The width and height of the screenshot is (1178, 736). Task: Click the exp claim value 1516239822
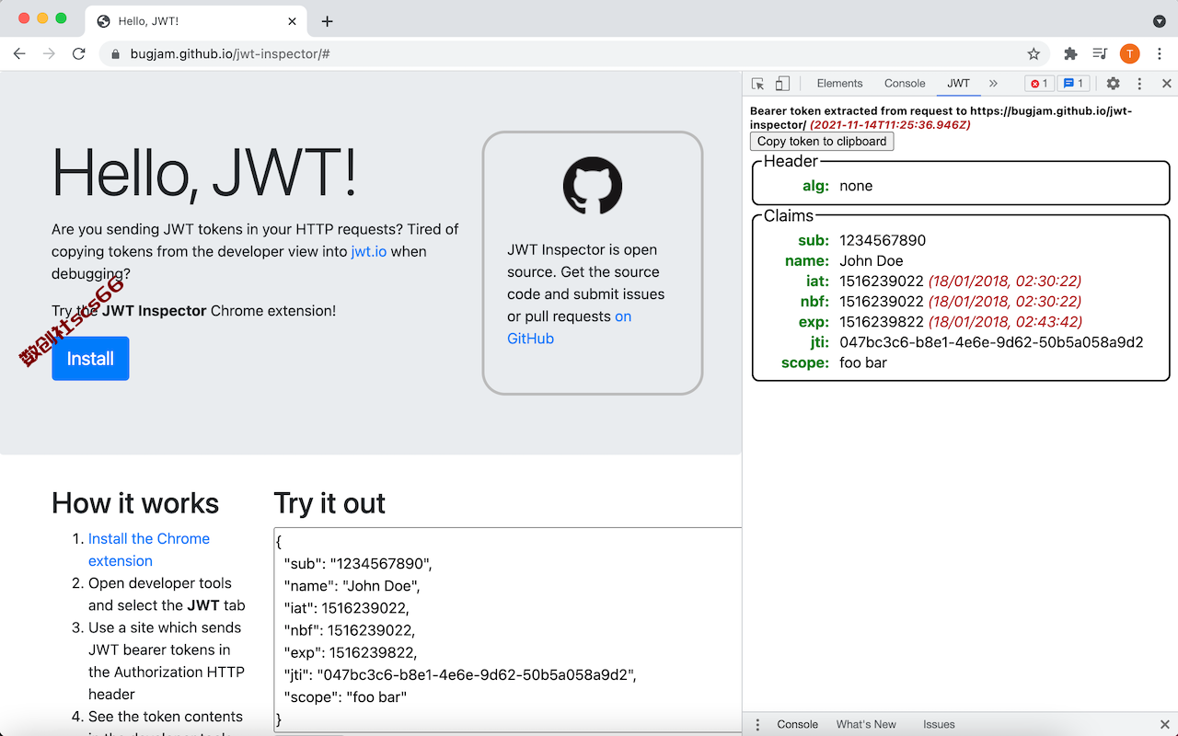(882, 322)
